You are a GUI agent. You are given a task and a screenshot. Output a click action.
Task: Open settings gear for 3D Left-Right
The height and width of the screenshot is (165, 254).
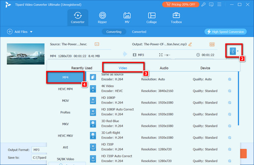coord(230,137)
